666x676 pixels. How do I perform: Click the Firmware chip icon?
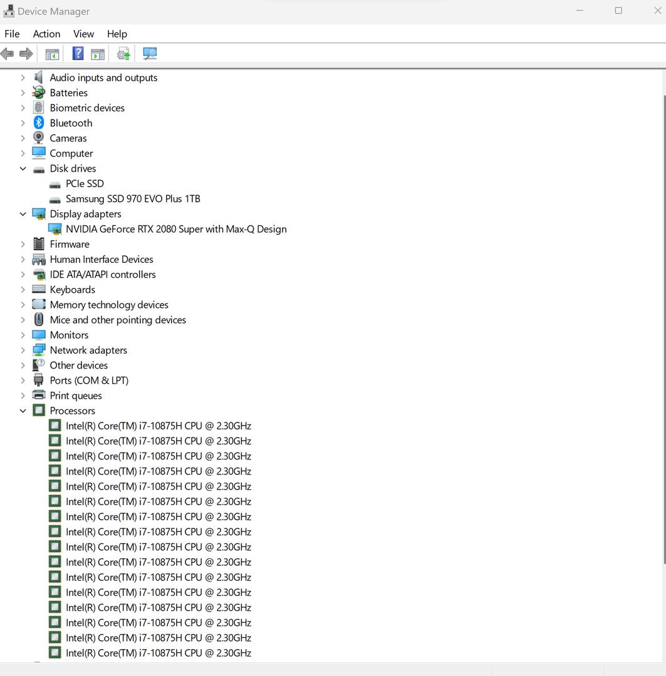(x=38, y=244)
